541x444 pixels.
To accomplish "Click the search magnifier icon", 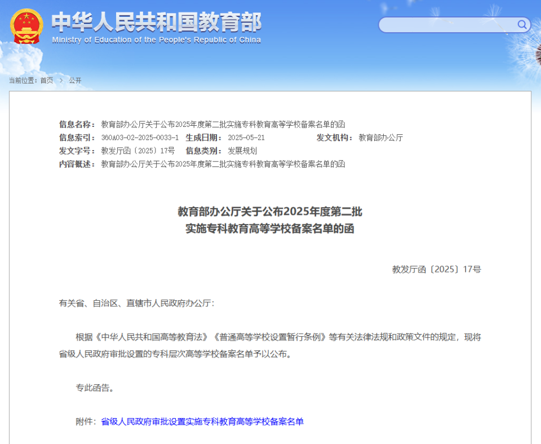I will [x=521, y=25].
